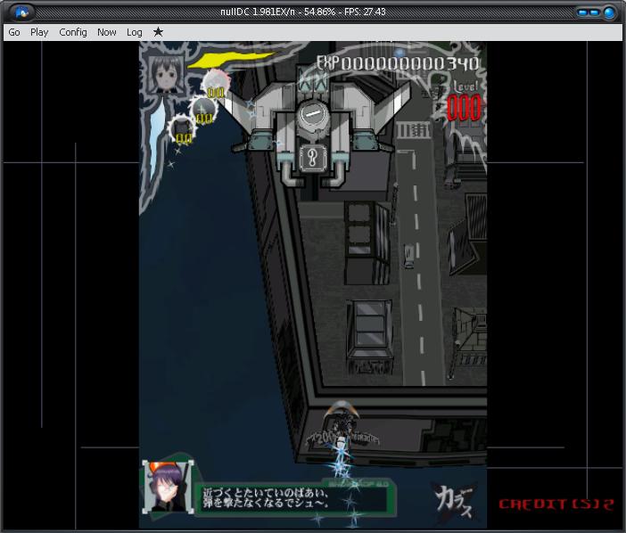Click the bottom shield weapon gauge circle

click(182, 129)
